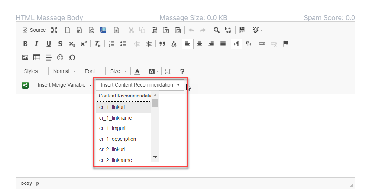This screenshot has height=193, width=366.
Task: Insert a special character with the Omega icon
Action: [x=72, y=57]
